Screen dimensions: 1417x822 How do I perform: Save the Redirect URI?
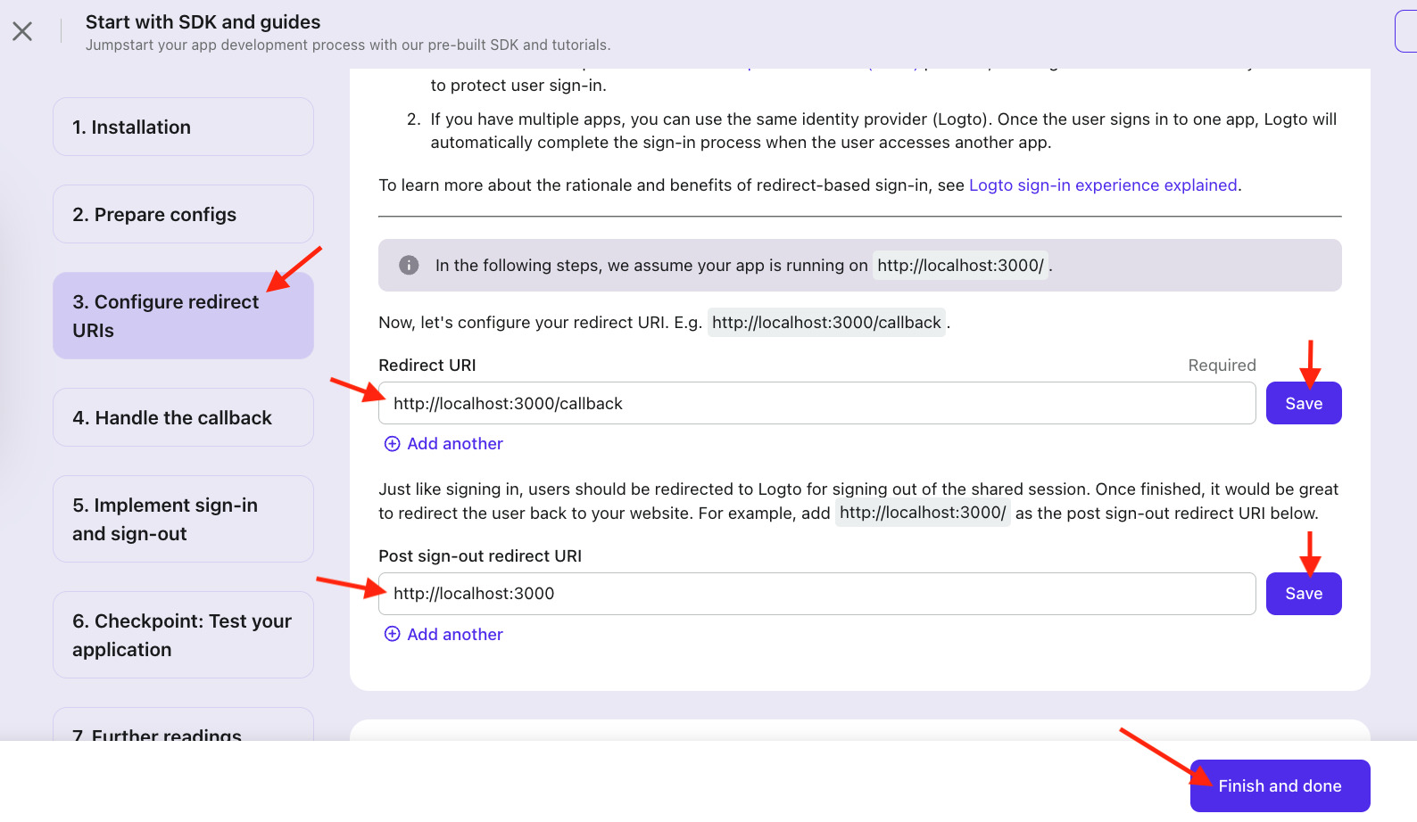coord(1304,403)
